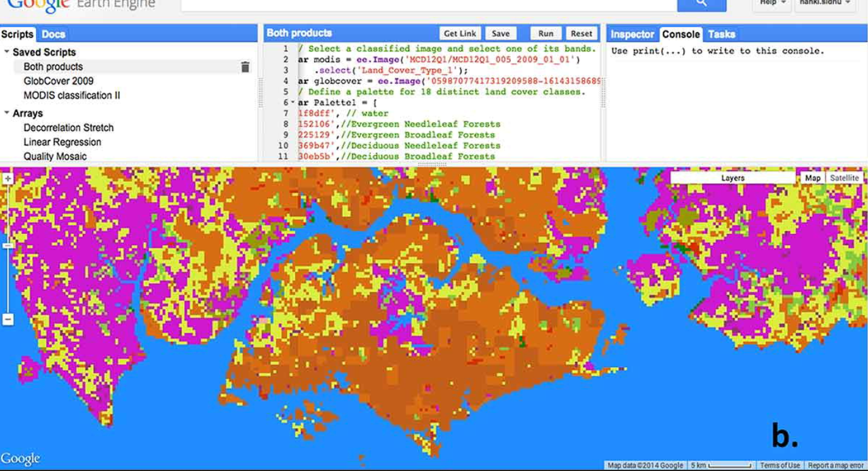Switch to the Scripts tab
This screenshot has width=868, height=471.
pyautogui.click(x=18, y=34)
